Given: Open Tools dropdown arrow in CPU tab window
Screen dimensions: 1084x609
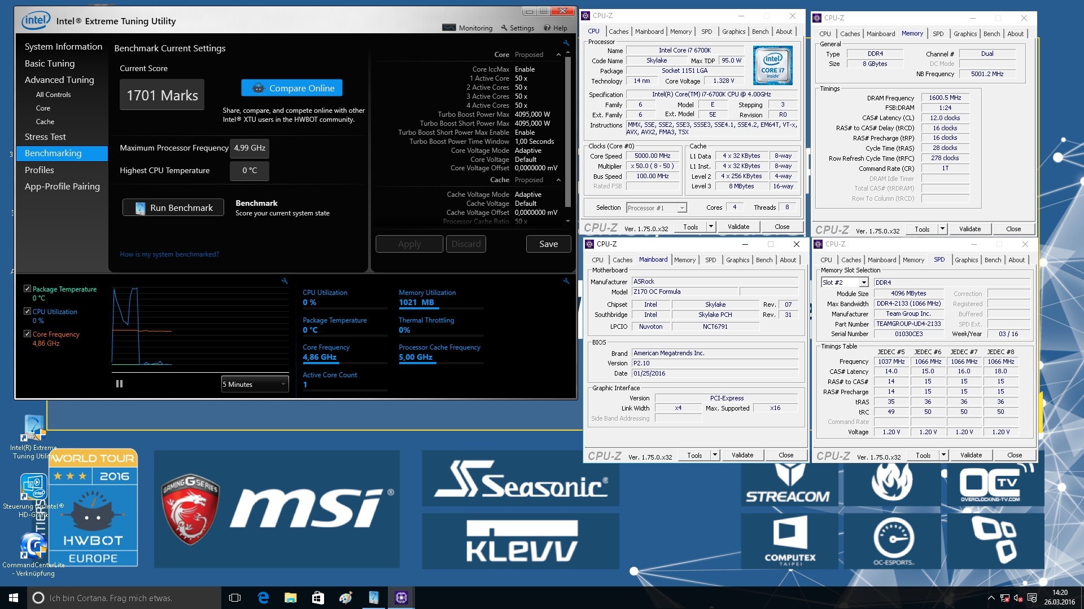Looking at the screenshot, I should pos(711,227).
